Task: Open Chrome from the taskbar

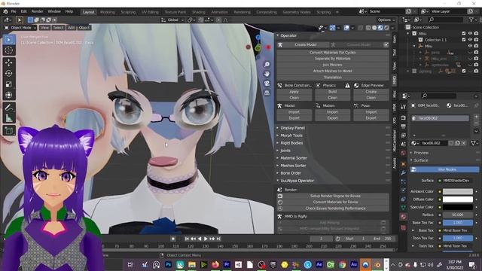Action: [342, 264]
